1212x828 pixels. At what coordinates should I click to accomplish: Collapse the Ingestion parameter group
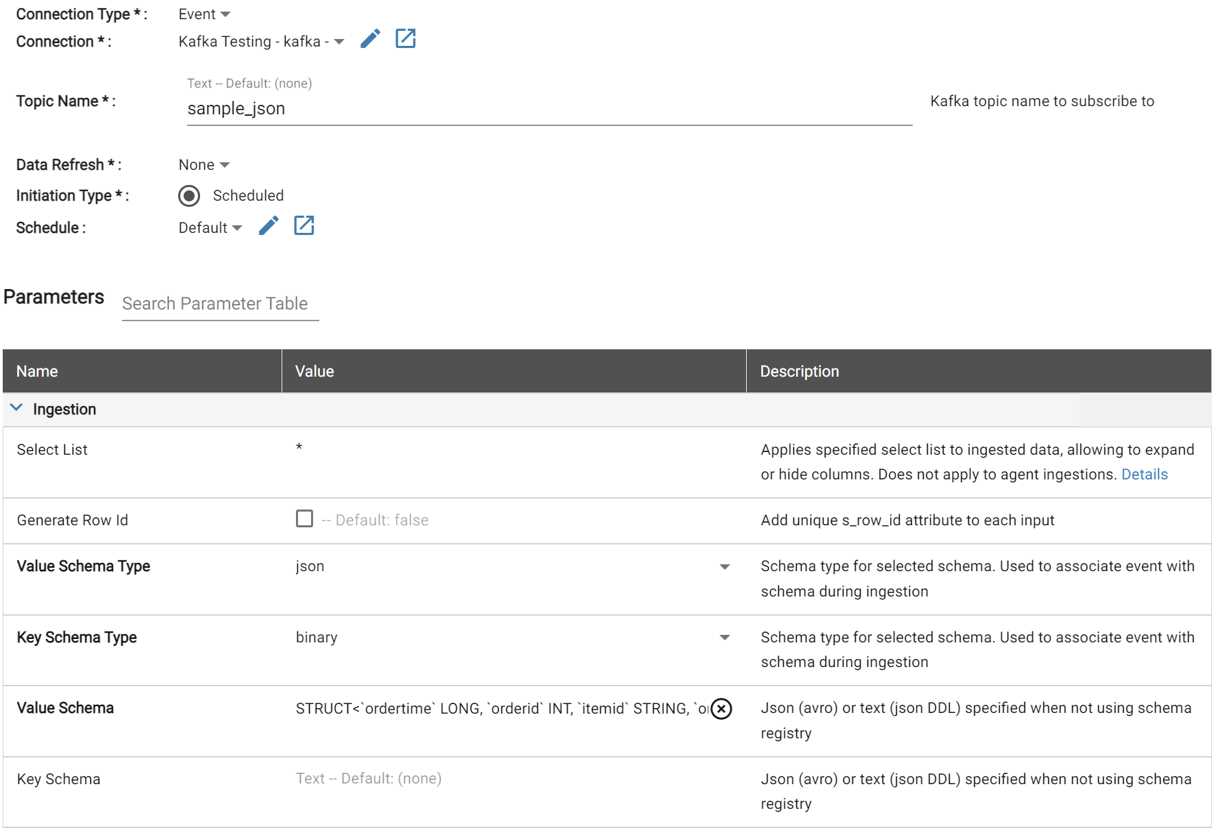point(16,408)
